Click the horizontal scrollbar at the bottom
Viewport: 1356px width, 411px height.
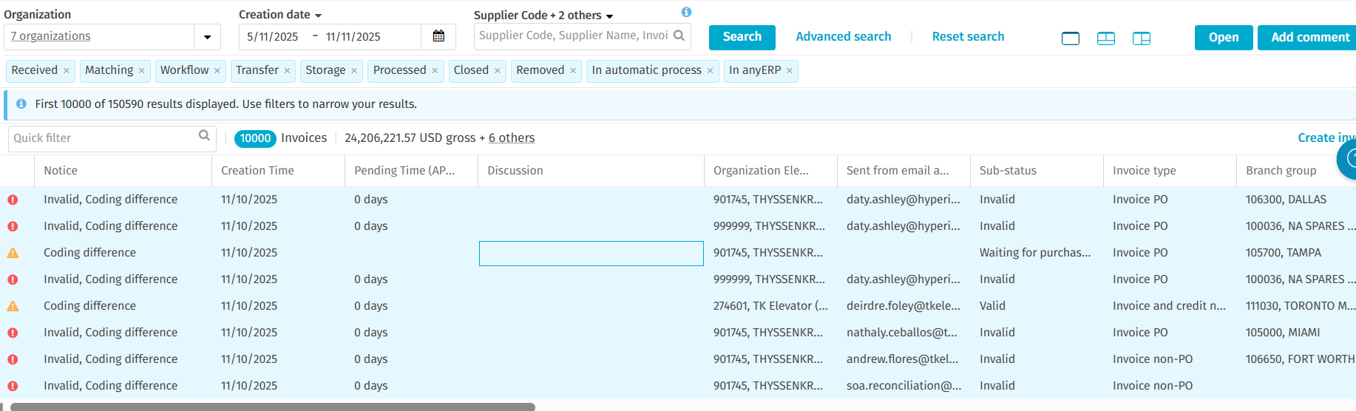(272, 407)
